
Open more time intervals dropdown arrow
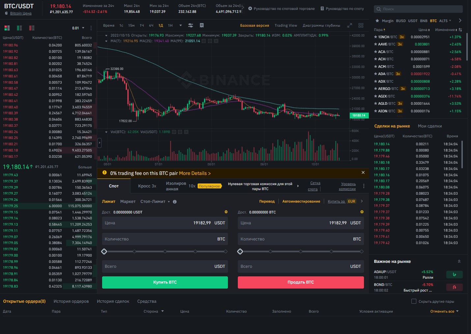pyautogui.click(x=180, y=25)
